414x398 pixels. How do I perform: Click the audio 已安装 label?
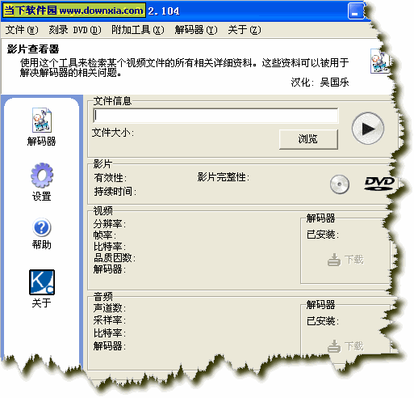pos(323,321)
